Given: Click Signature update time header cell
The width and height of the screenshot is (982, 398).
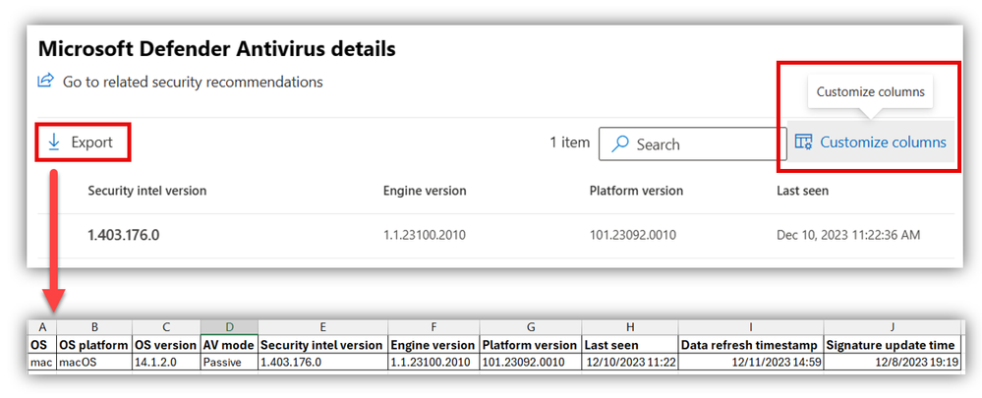Looking at the screenshot, I should point(892,345).
